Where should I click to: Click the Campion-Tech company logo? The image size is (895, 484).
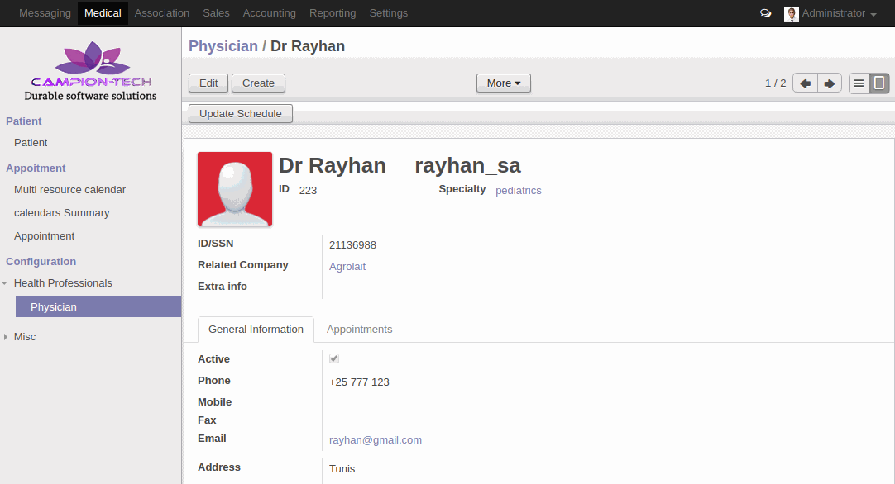tap(91, 71)
